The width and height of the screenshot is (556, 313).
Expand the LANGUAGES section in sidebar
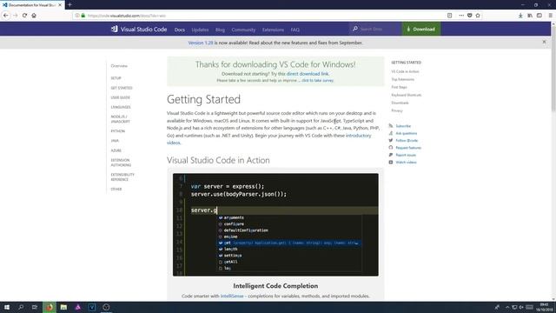point(121,107)
